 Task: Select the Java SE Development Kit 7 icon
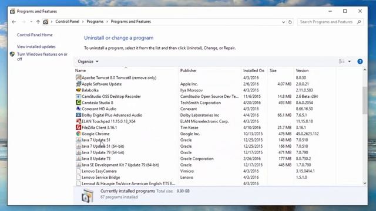click(78, 165)
